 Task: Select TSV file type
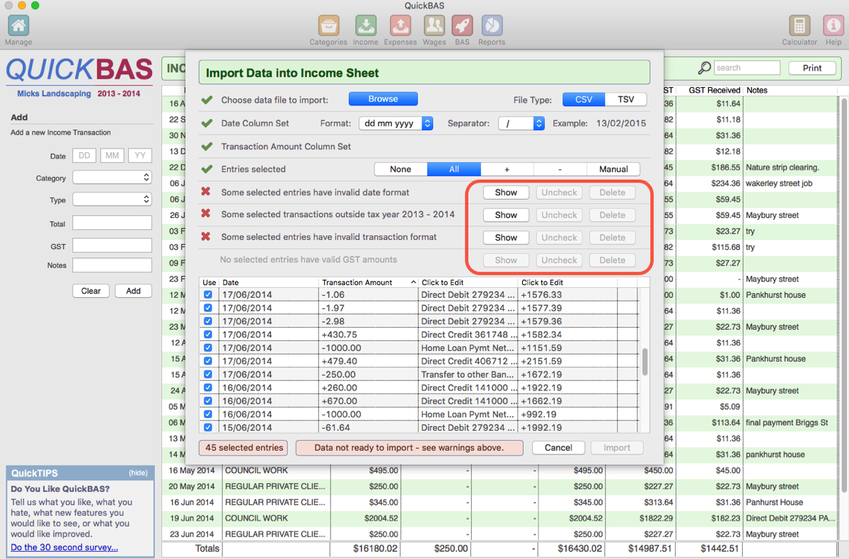coord(625,100)
